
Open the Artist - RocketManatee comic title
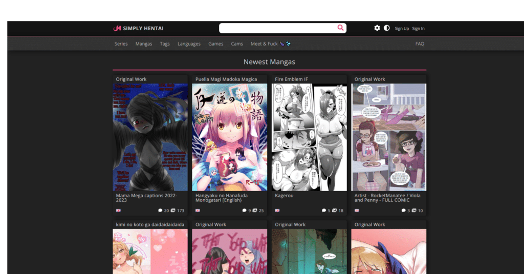pyautogui.click(x=387, y=198)
